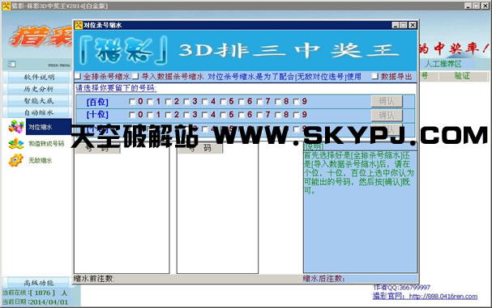Enable 全排杀号缩水 checkbox

pyautogui.click(x=78, y=76)
